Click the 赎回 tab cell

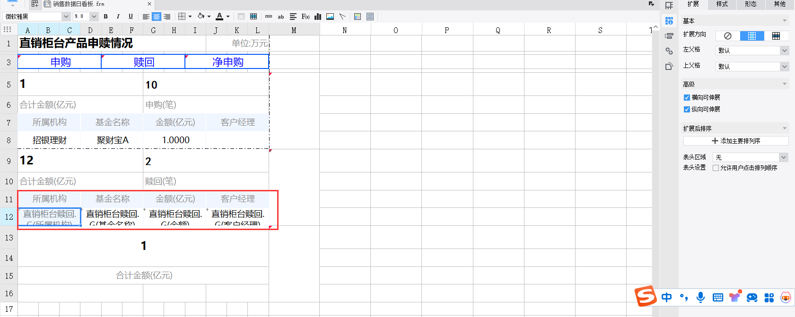click(x=144, y=62)
